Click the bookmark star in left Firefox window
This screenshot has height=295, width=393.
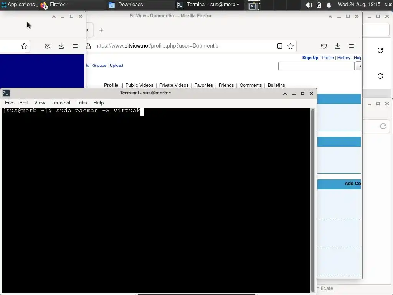[x=24, y=46]
